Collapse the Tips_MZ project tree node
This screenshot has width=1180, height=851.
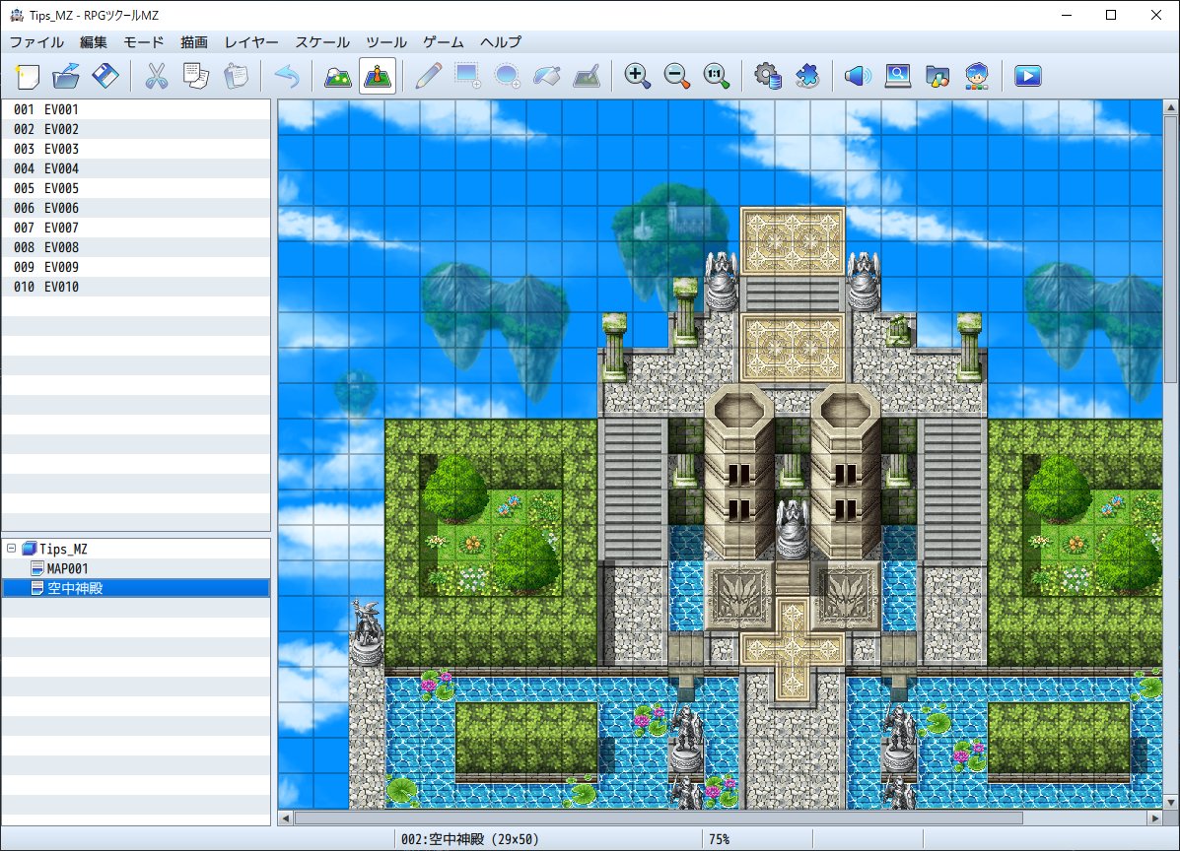click(x=11, y=548)
